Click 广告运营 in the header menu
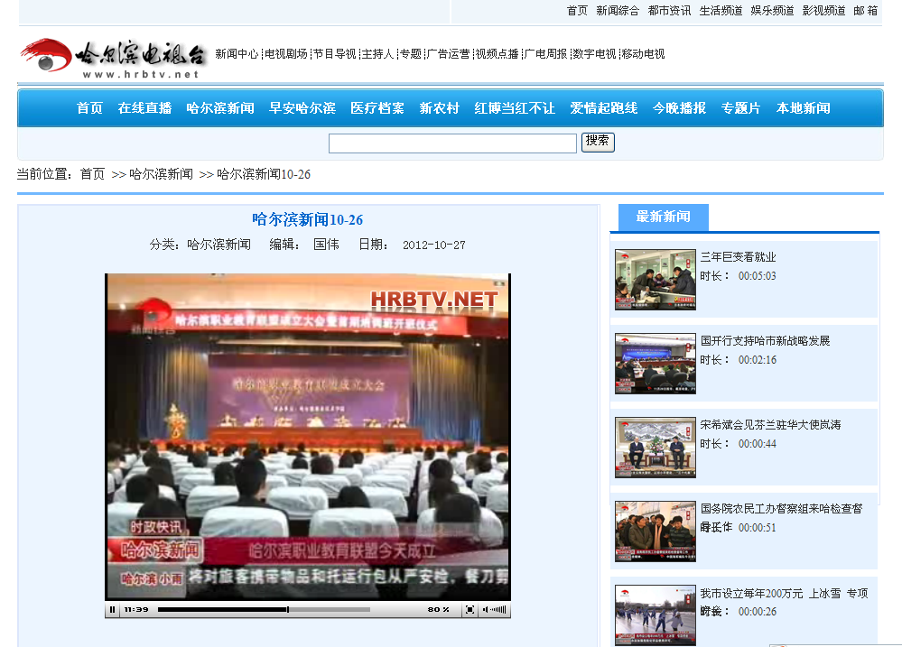This screenshot has width=902, height=647. pyautogui.click(x=449, y=53)
